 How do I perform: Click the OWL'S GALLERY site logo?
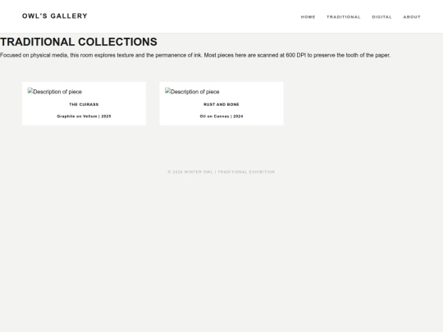[55, 16]
